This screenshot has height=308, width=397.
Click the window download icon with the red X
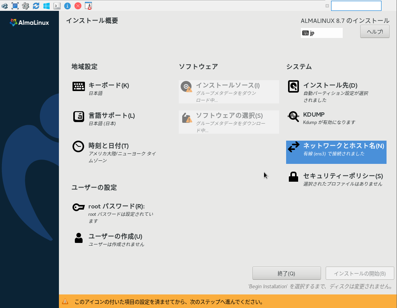[x=88, y=5]
